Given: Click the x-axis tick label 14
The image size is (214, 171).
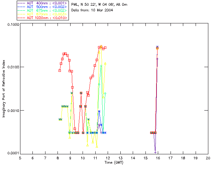Looking at the screenshot, I should (133, 158).
